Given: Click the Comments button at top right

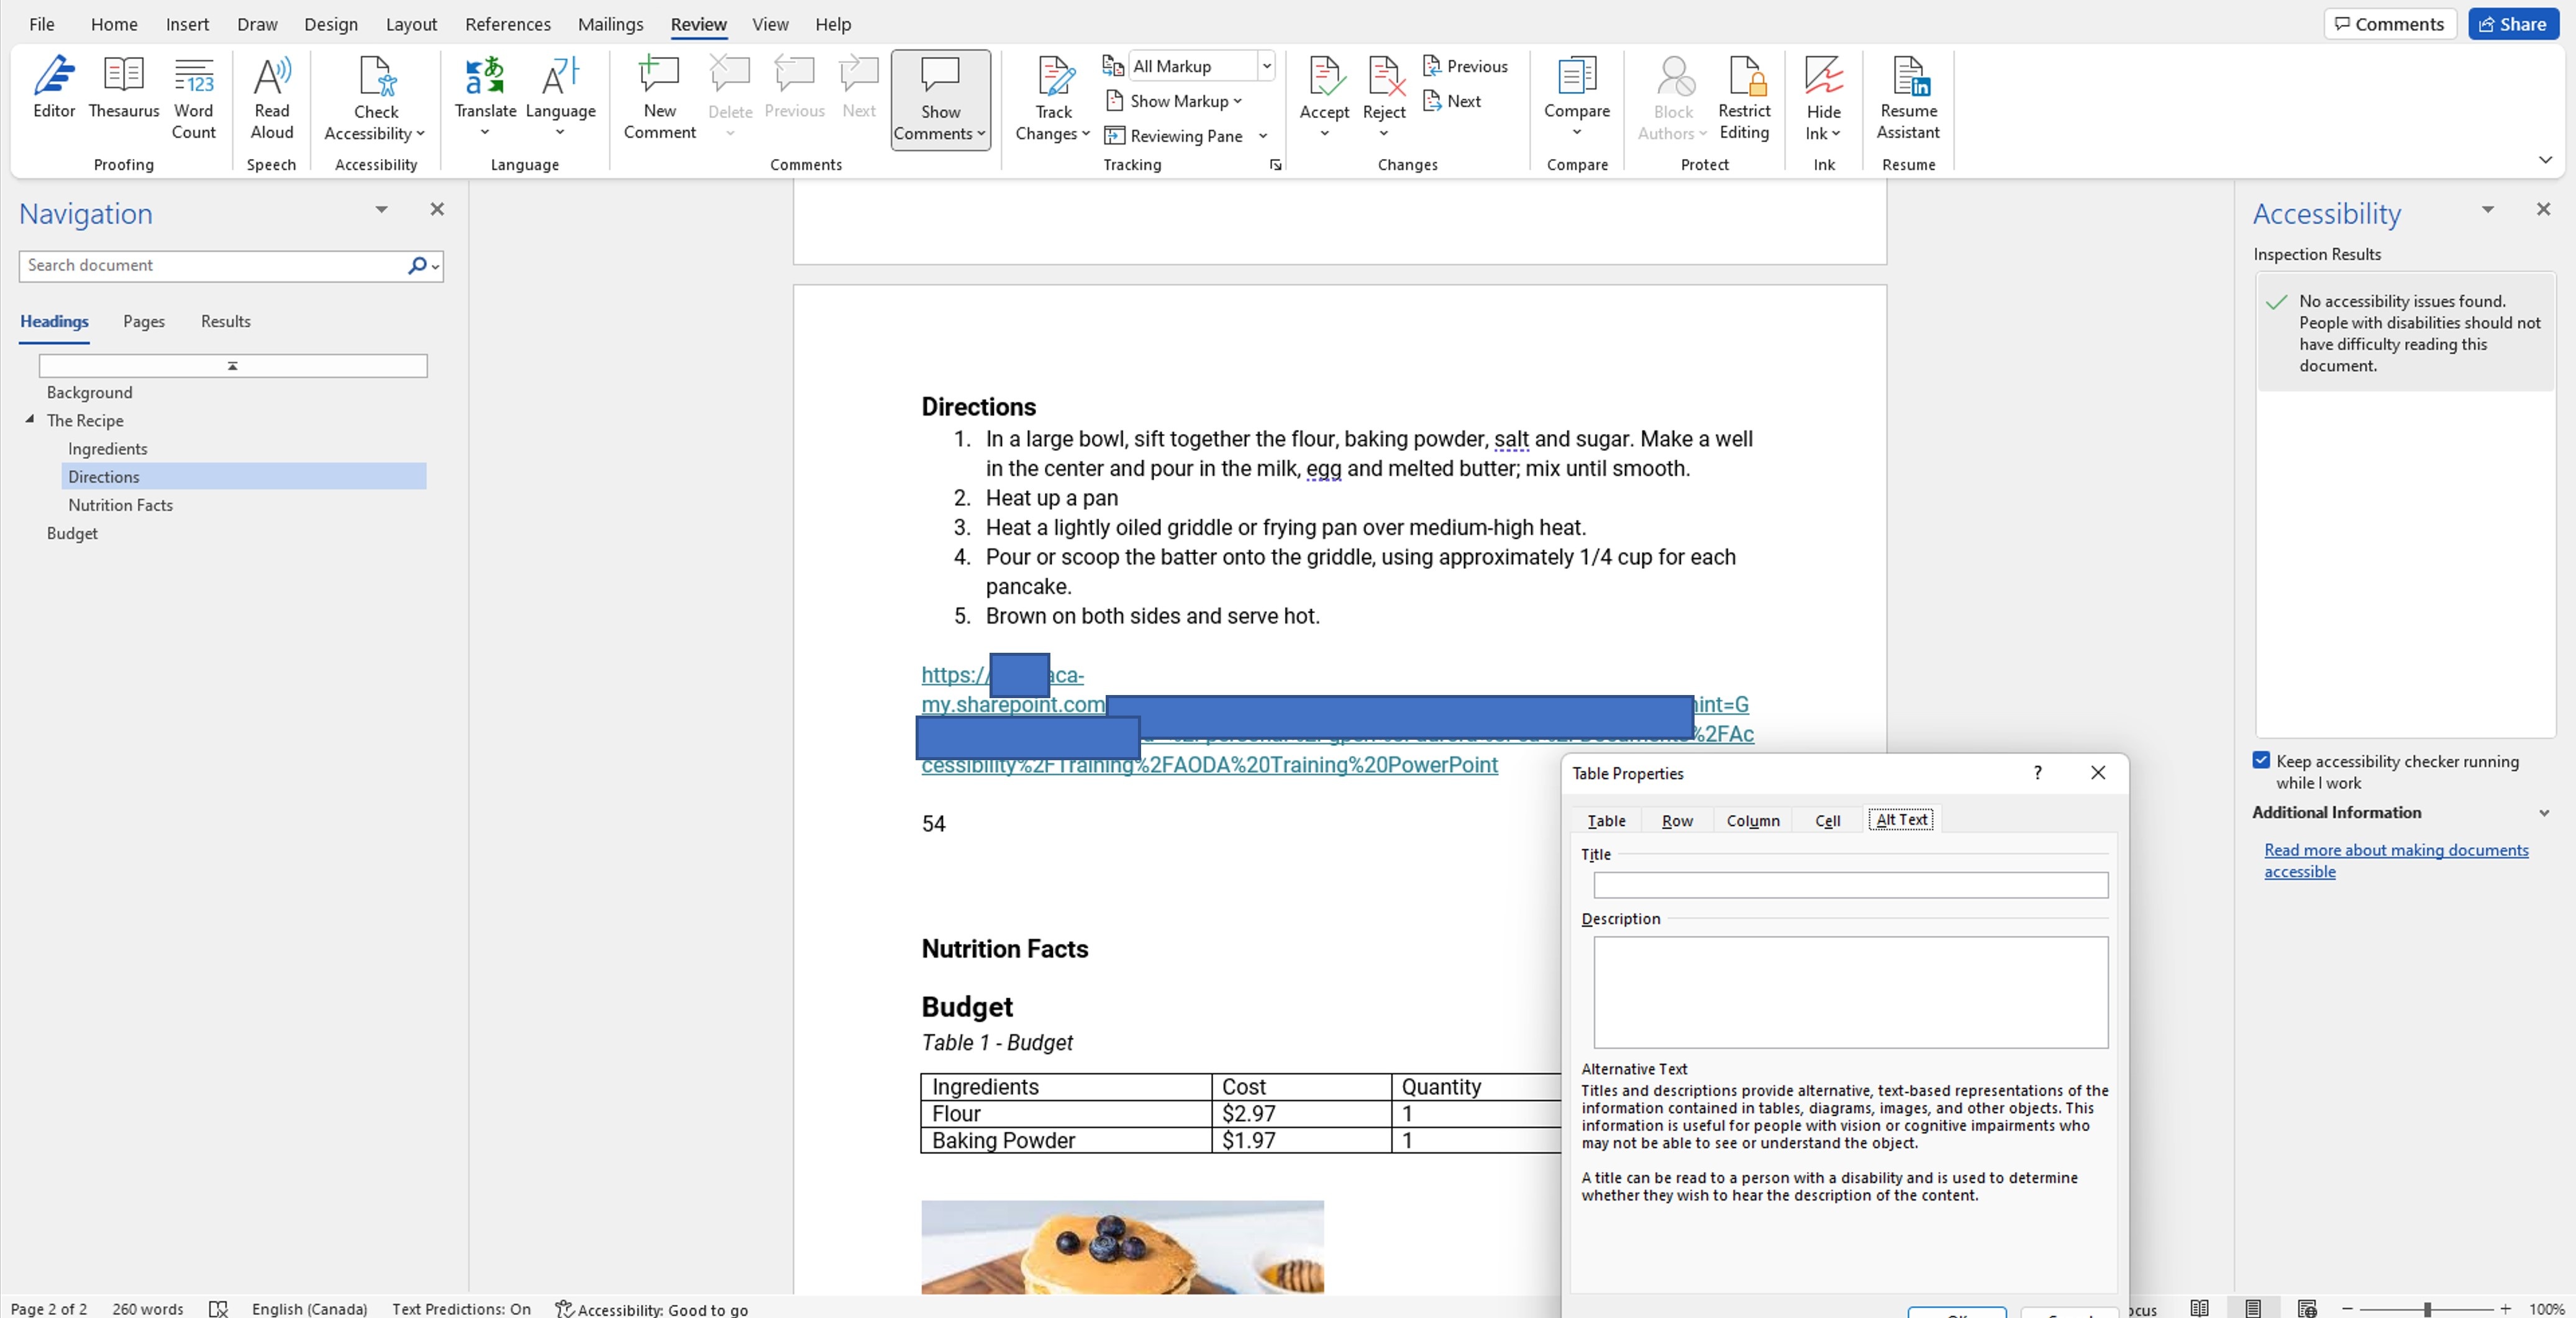Looking at the screenshot, I should click(2389, 24).
